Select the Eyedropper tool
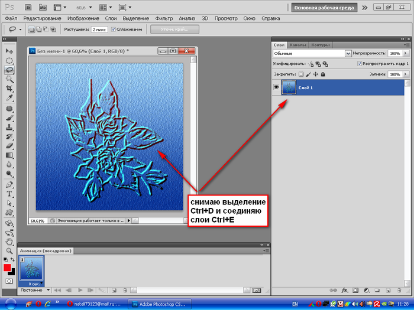The image size is (414, 310). pos(9,98)
